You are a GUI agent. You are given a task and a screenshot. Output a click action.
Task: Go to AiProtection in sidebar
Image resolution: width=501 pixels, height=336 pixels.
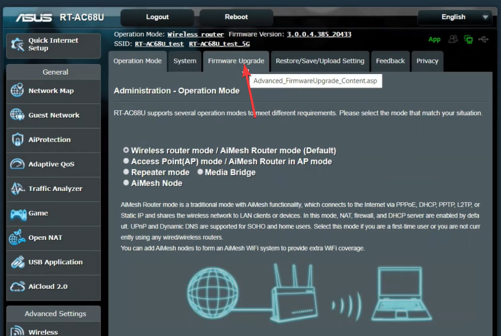point(54,140)
